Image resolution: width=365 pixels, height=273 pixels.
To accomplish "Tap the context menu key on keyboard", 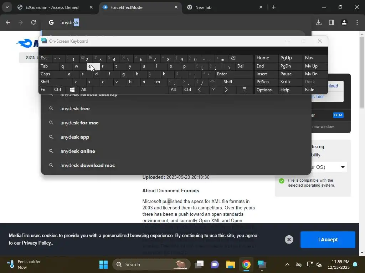I will click(x=245, y=90).
